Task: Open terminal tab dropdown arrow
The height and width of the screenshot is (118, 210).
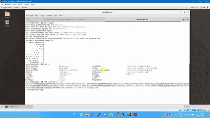Action: pos(188,20)
